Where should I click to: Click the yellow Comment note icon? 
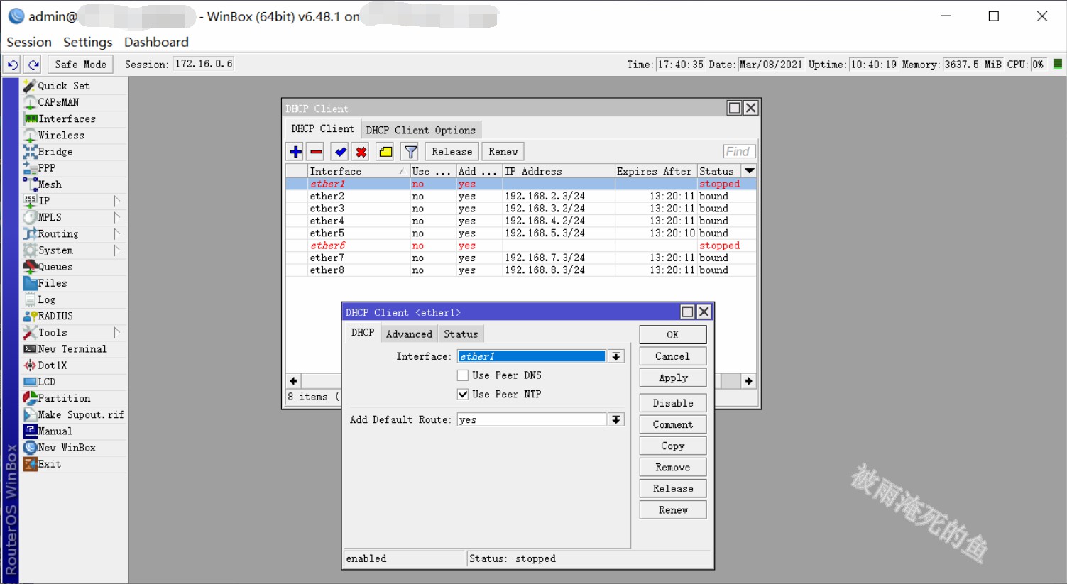[x=385, y=152]
